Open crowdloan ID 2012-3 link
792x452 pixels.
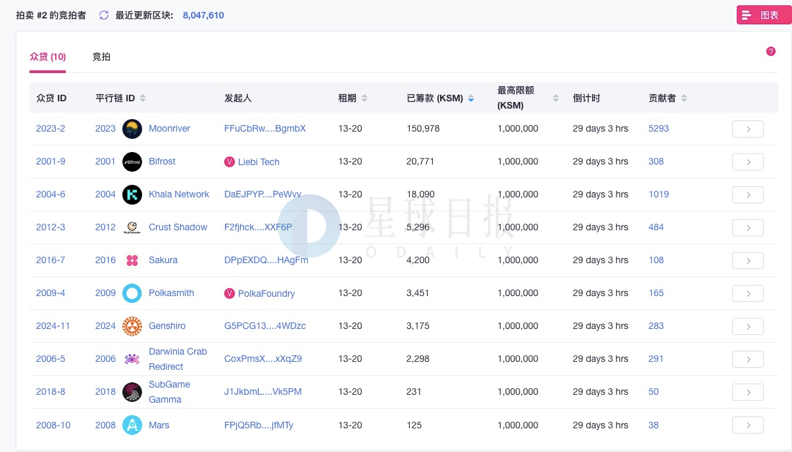[51, 228]
